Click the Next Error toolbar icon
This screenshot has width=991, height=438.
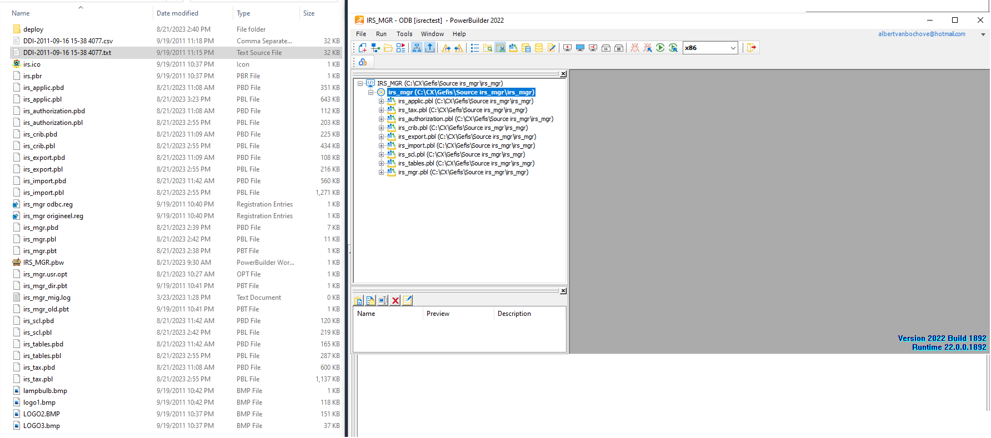pos(446,48)
